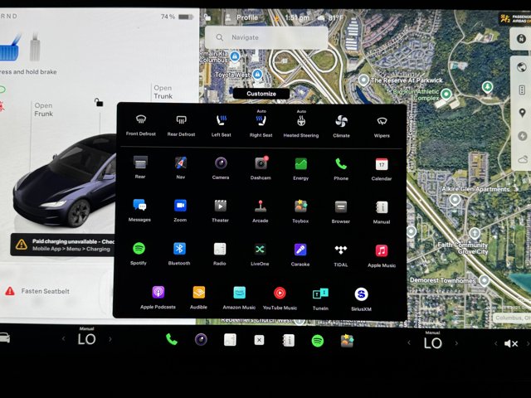
Task: Decrease driver temperature with left arrow
Action: (x=64, y=339)
